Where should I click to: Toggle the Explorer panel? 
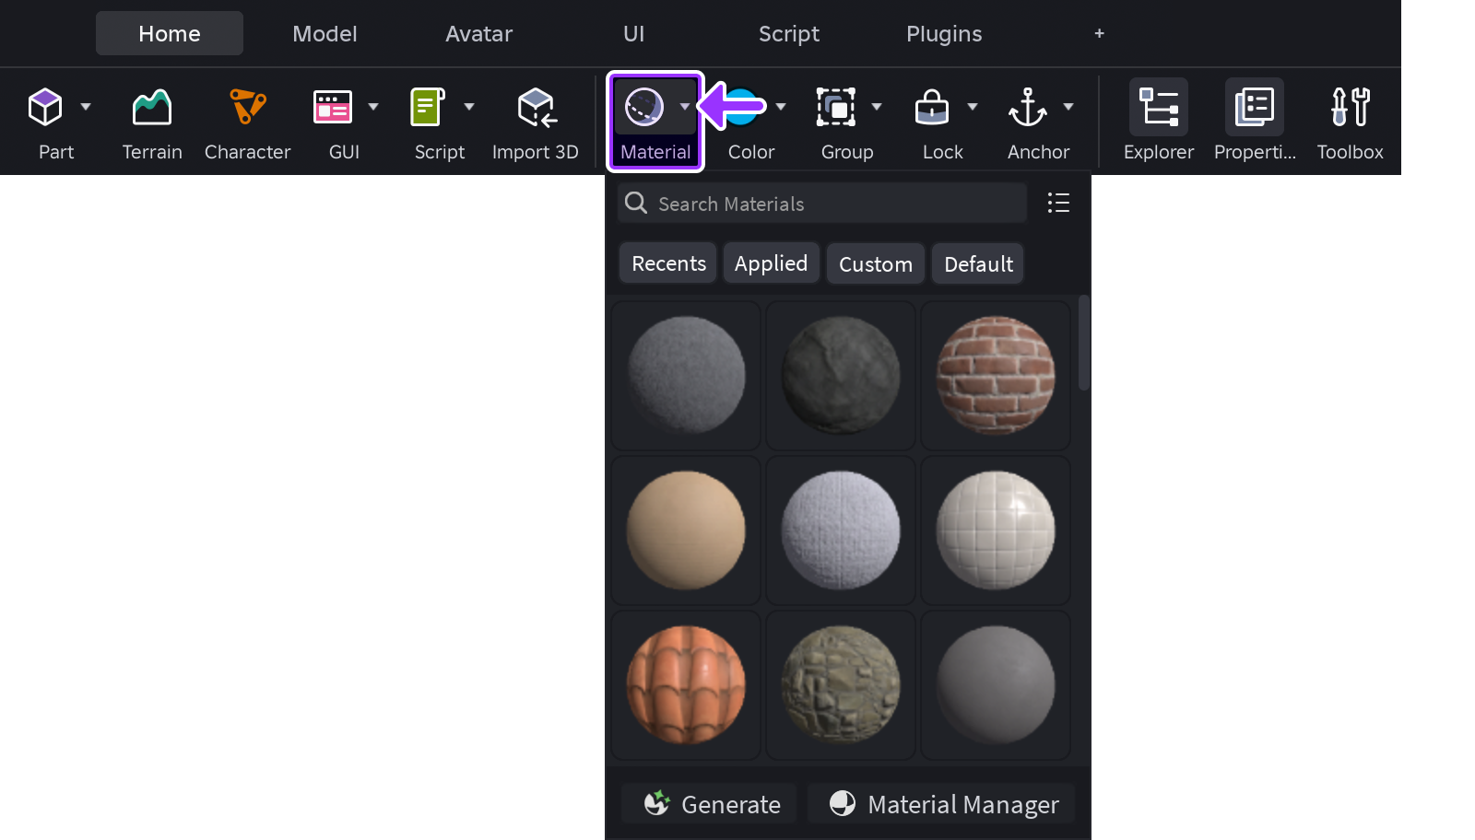(x=1159, y=108)
